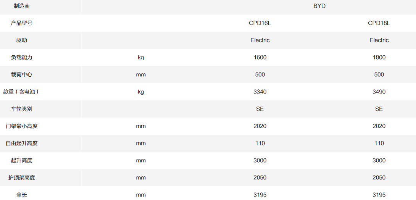
Task: Click the 制造商 row label
Action: 22,6
